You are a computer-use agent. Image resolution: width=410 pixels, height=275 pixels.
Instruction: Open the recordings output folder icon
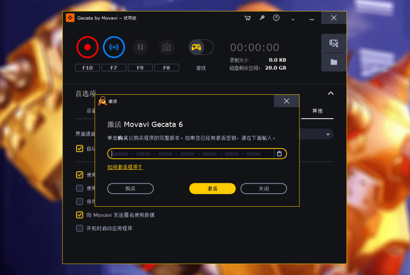click(334, 62)
